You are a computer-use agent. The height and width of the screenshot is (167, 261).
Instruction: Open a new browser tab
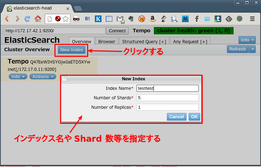point(78,8)
